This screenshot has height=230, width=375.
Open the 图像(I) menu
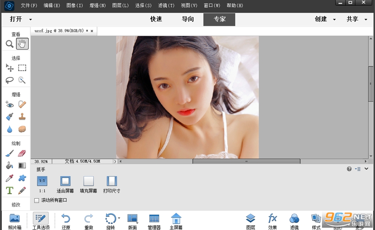click(x=75, y=5)
